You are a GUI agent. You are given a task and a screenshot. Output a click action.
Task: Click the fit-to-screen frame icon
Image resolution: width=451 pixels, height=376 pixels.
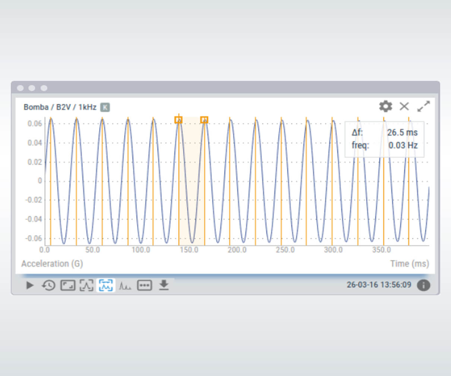(67, 285)
